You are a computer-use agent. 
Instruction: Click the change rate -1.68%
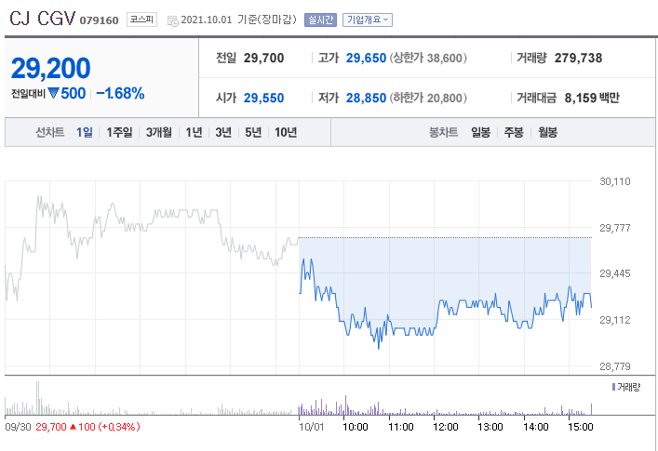coord(120,93)
